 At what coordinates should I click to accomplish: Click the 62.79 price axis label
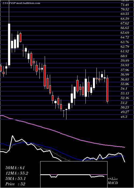pyautogui.click(x=125, y=47)
